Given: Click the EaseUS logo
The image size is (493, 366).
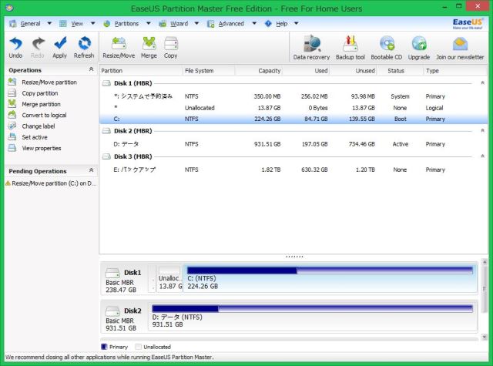Looking at the screenshot, I should click(x=468, y=24).
